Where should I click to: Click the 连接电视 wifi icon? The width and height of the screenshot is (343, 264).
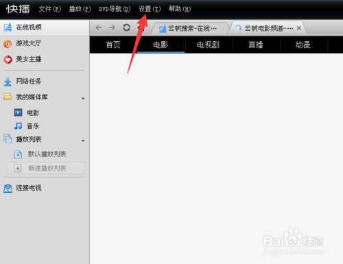click(8, 189)
